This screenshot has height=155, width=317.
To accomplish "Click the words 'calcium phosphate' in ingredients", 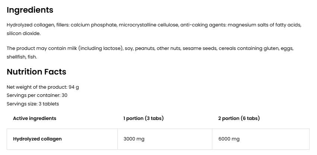I will pyautogui.click(x=93, y=25).
